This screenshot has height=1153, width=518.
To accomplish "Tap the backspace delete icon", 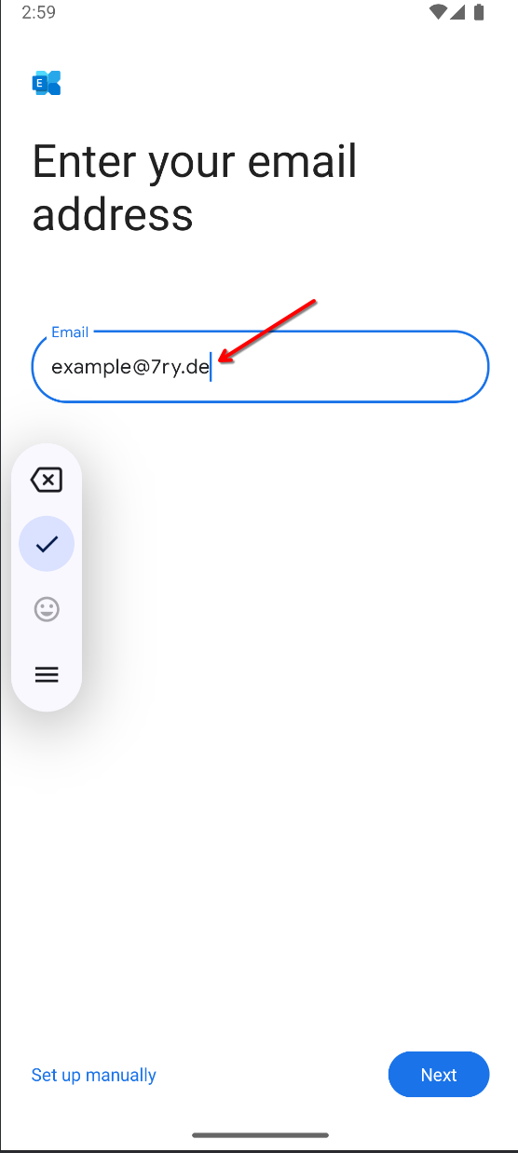I will point(47,480).
